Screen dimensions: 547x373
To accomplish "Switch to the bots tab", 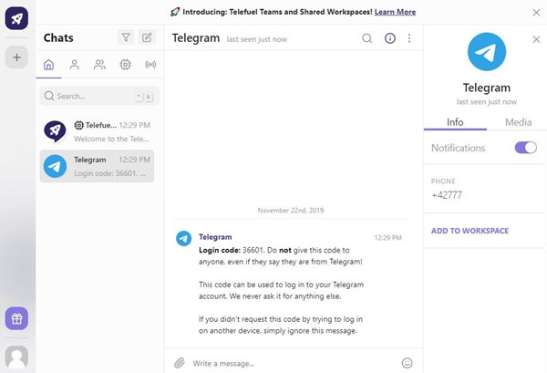I will 125,65.
